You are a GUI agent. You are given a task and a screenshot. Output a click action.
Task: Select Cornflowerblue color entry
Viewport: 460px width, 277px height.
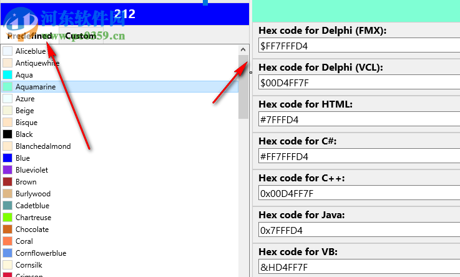[120, 253]
